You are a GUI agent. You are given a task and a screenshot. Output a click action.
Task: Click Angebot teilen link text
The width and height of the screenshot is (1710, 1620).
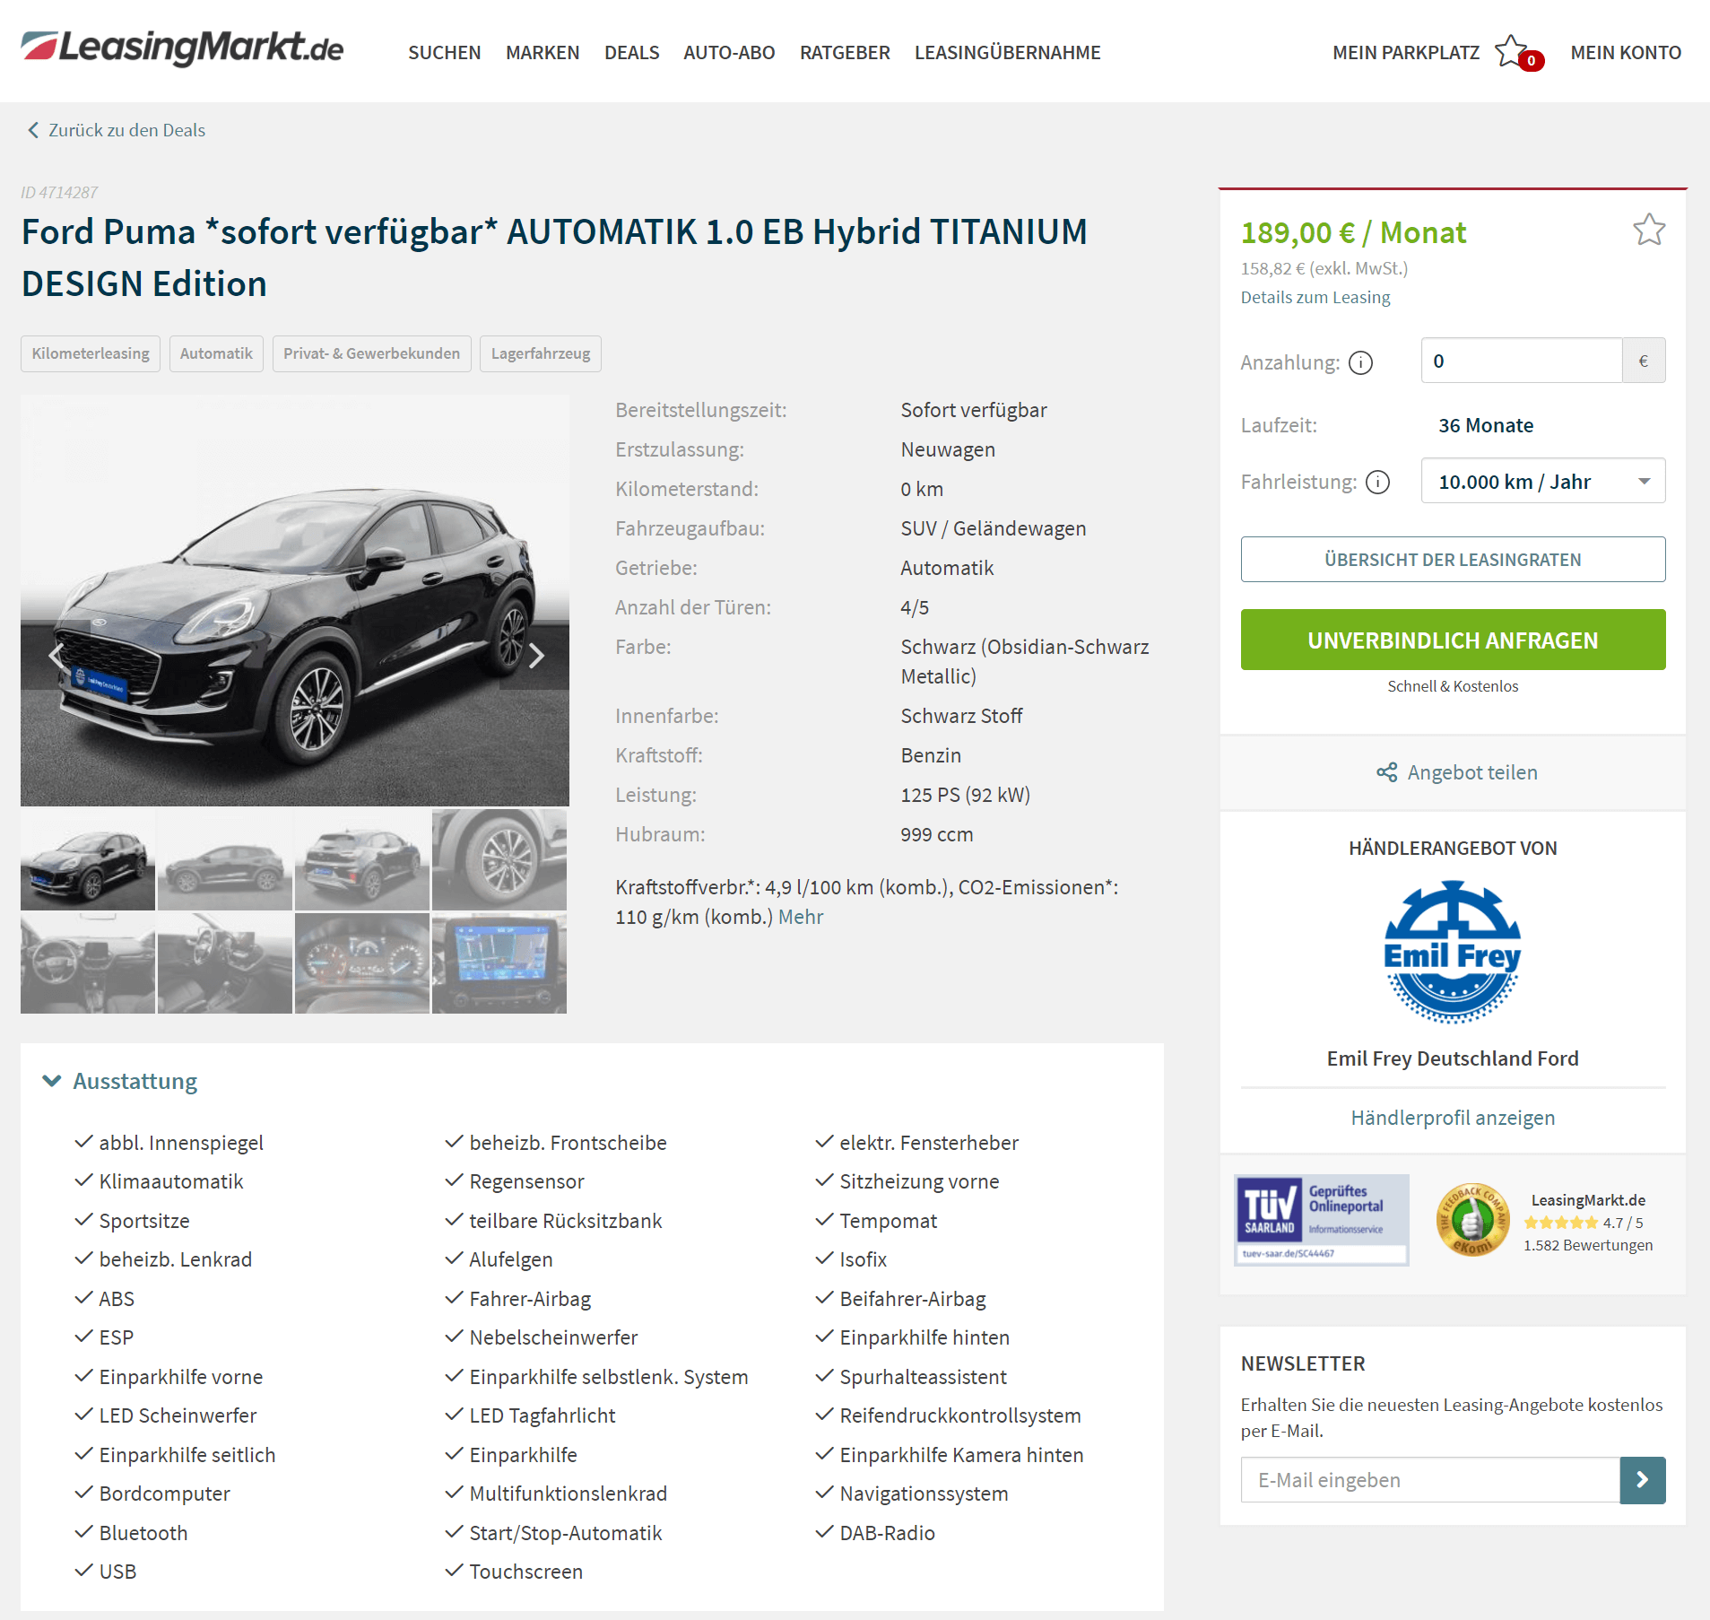1471,772
